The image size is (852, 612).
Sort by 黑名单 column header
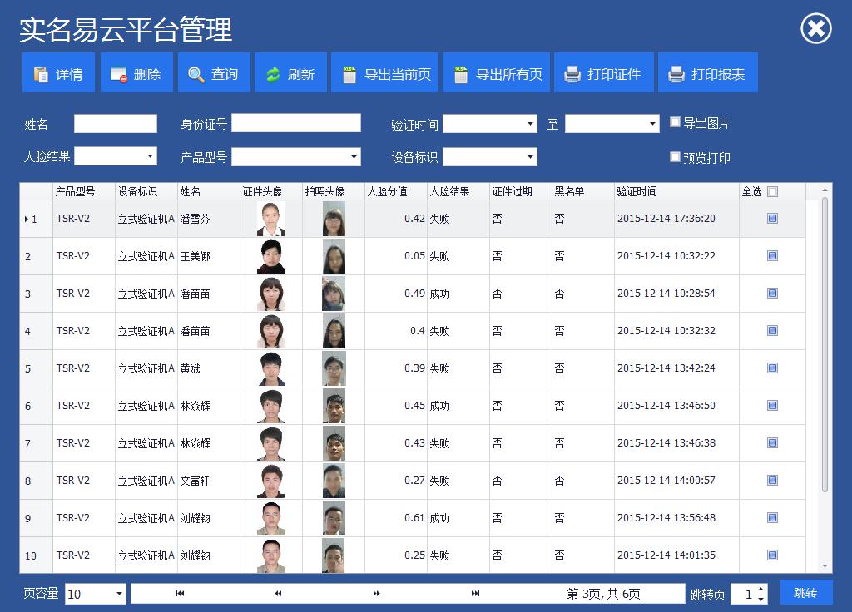click(583, 191)
